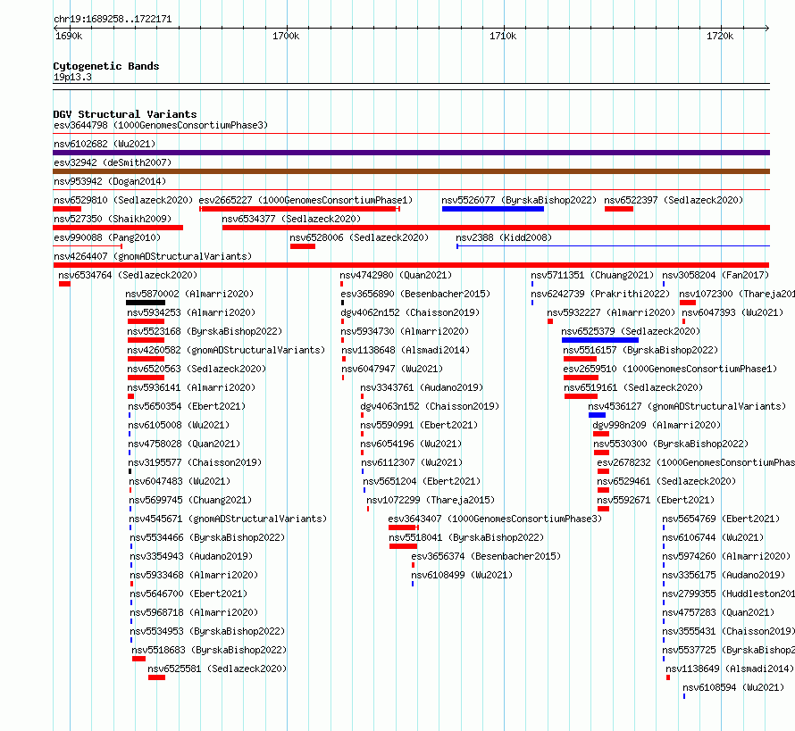This screenshot has height=731, width=795.
Task: Select the nsv5526077 blue variant bar
Action: tap(493, 209)
